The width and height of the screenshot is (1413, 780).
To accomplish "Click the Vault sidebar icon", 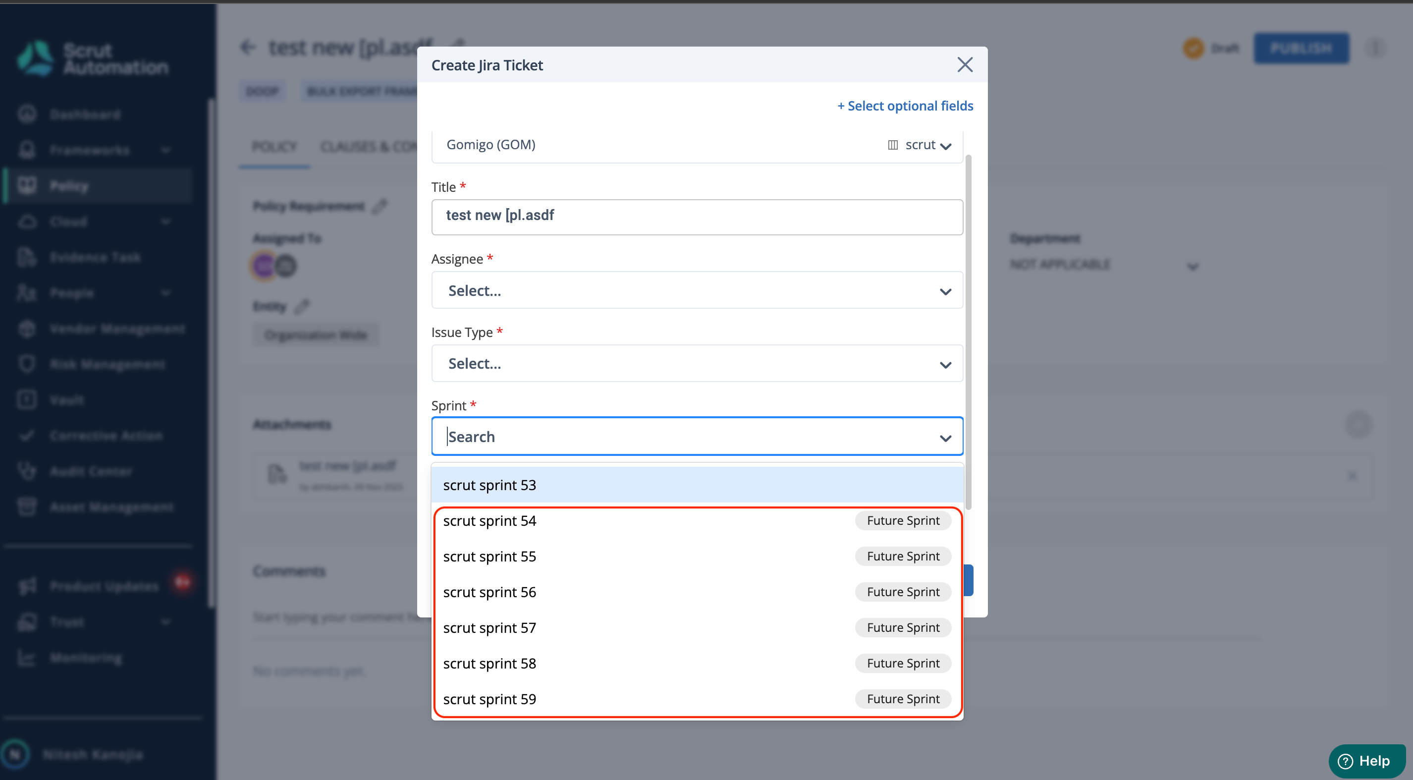I will [26, 399].
